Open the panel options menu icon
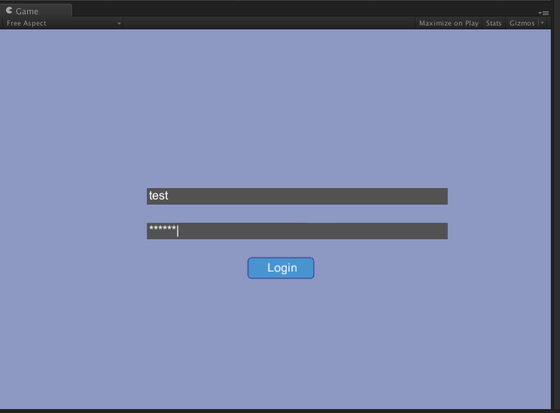 [544, 13]
